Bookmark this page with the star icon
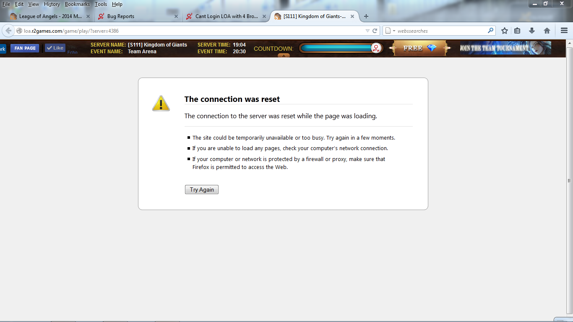This screenshot has width=573, height=322. [505, 31]
